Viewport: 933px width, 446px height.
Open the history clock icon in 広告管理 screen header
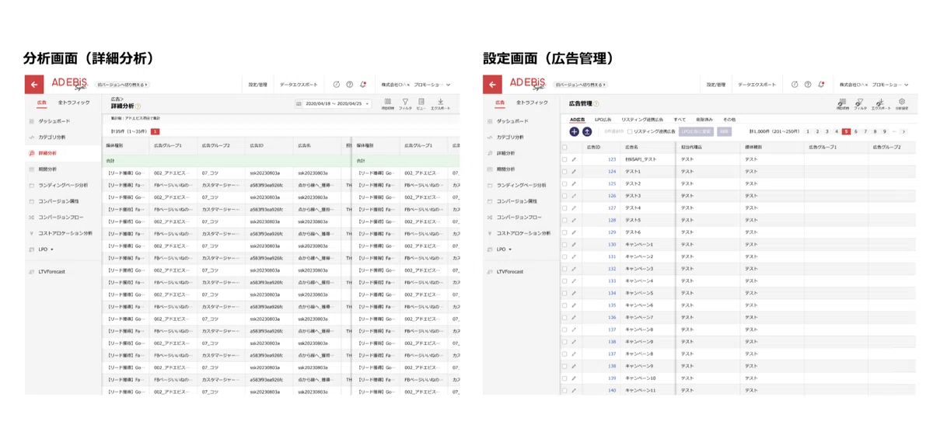click(x=795, y=84)
